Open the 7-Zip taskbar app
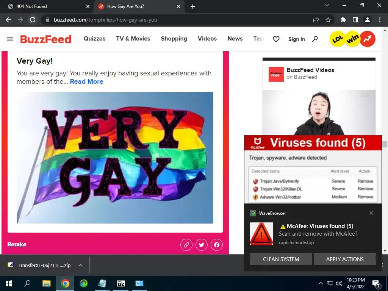 [121, 283]
